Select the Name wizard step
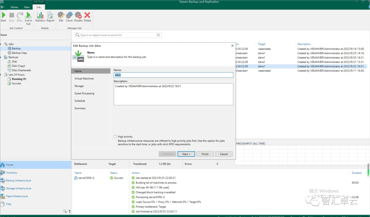370x217 pixels. [91, 71]
